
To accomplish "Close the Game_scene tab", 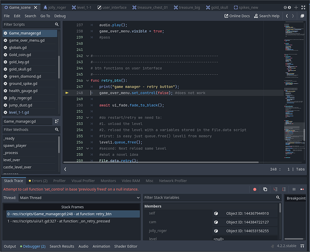I will [x=35, y=8].
